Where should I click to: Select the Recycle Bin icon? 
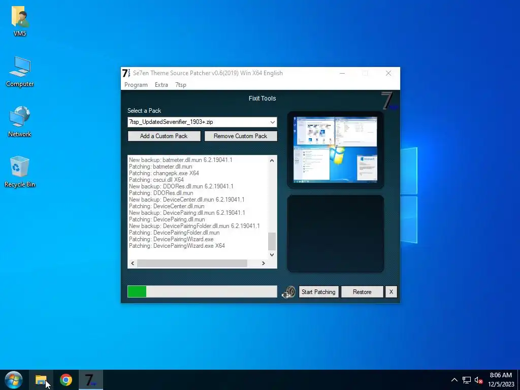click(x=20, y=172)
